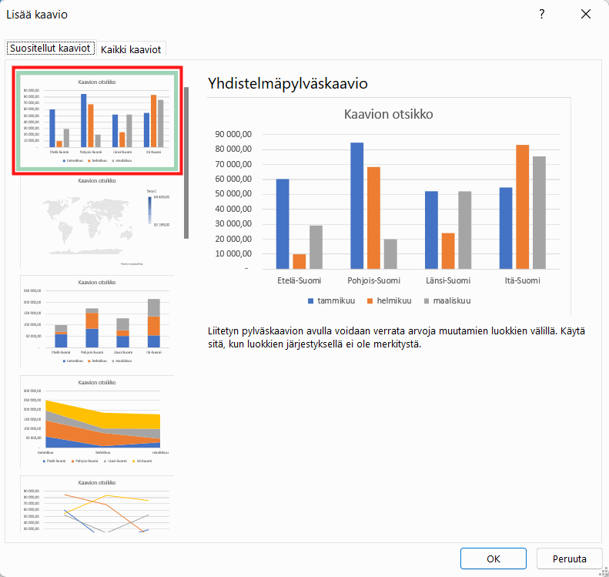This screenshot has width=609, height=577.
Task: Click the maaliskuu gray legend marker
Action: (x=427, y=301)
